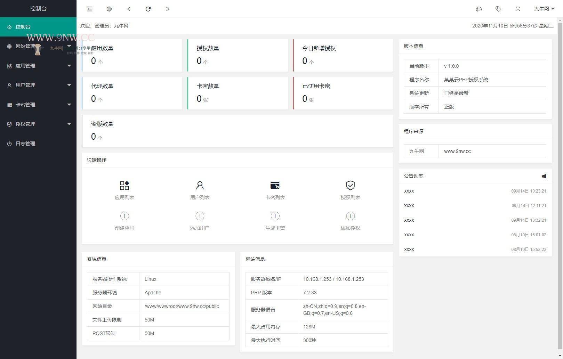Open the 已使用卡密 statistics card
The width and height of the screenshot is (563, 359).
343,93
